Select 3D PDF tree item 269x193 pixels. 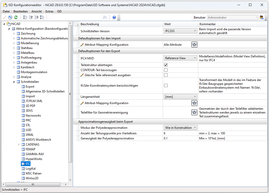coord(30,106)
